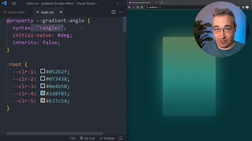This screenshot has width=252, height=141.
Task: Click the #2d8f85 hex value text
Action: tap(56, 94)
